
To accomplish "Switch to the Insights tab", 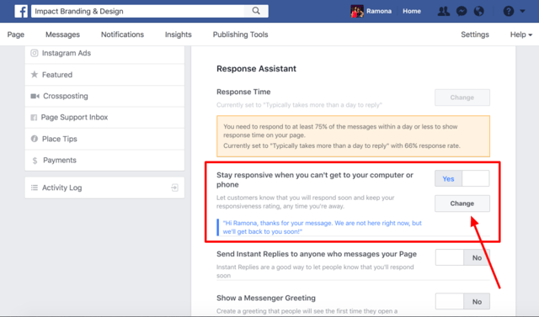I will point(178,34).
